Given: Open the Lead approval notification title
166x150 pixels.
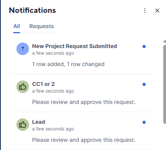Looking at the screenshot, I should (x=39, y=122).
